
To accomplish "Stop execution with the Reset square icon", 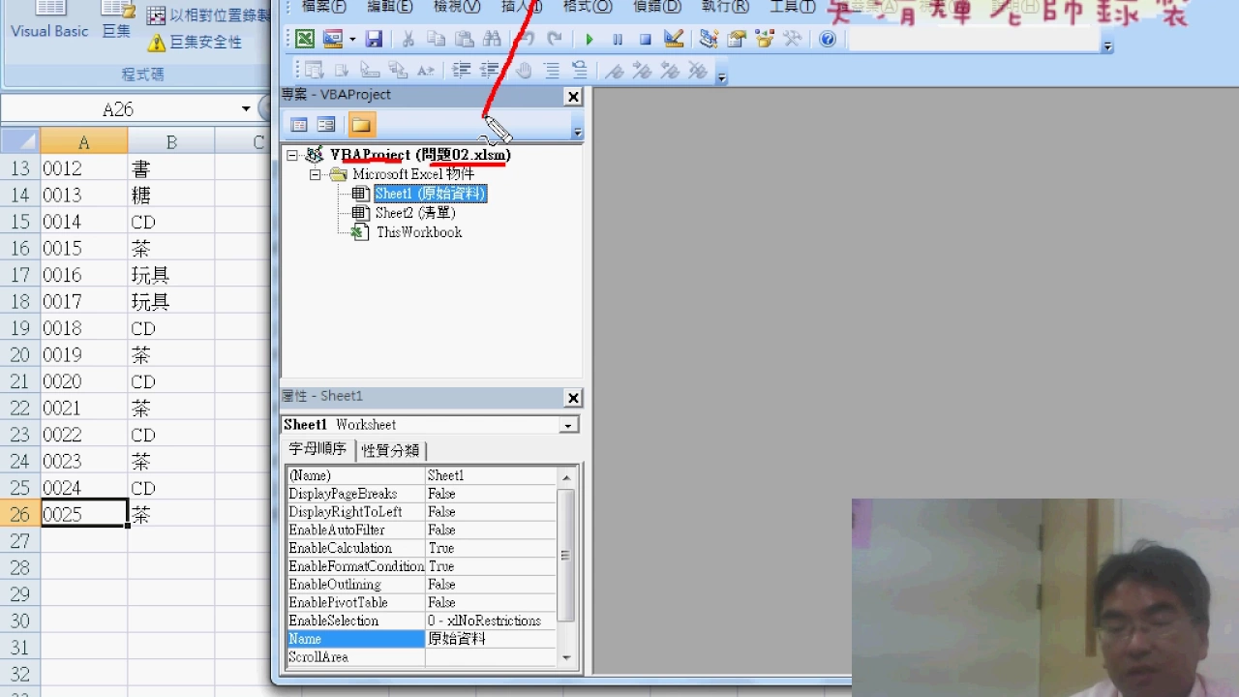I will coord(645,39).
